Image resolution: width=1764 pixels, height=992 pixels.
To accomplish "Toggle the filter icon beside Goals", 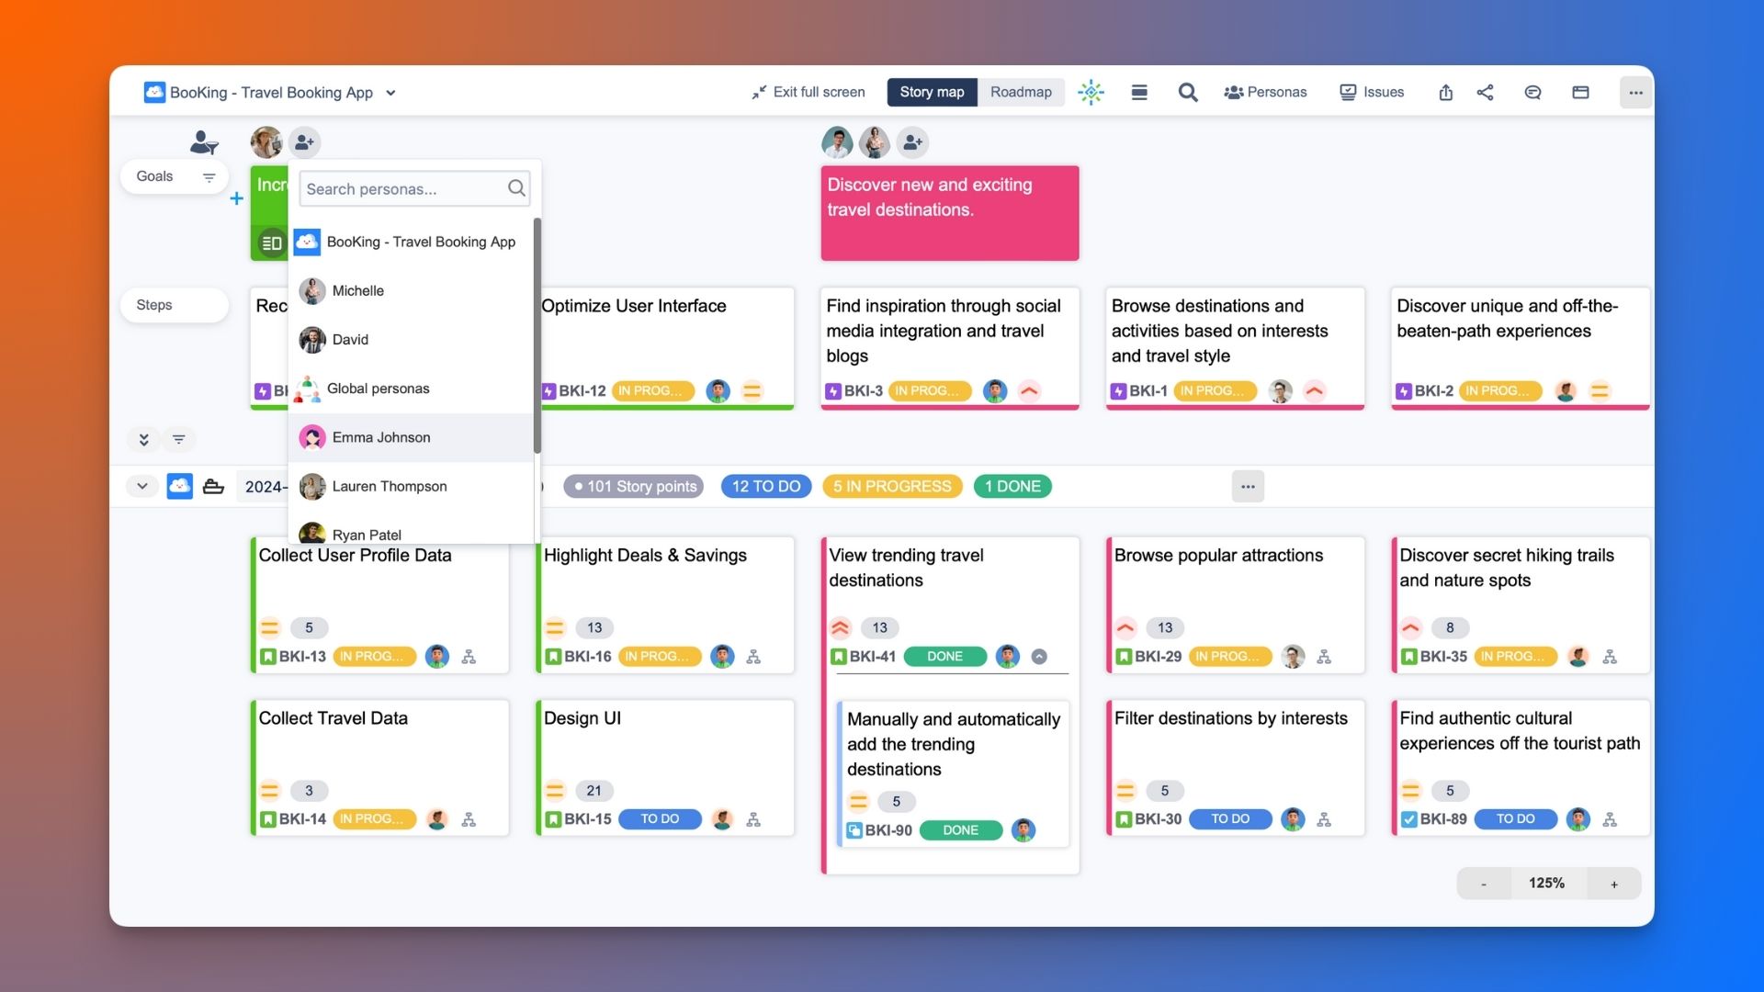I will pyautogui.click(x=209, y=176).
